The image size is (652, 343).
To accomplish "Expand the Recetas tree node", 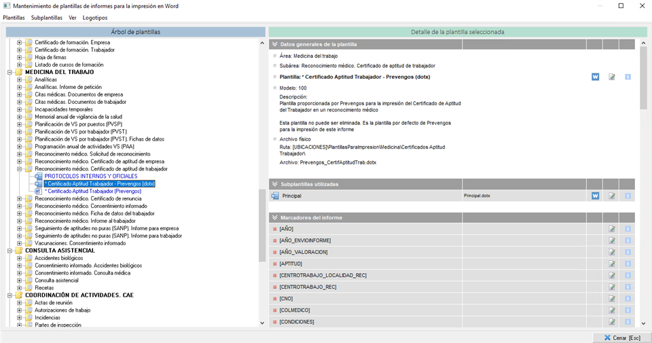I will pos(19,288).
